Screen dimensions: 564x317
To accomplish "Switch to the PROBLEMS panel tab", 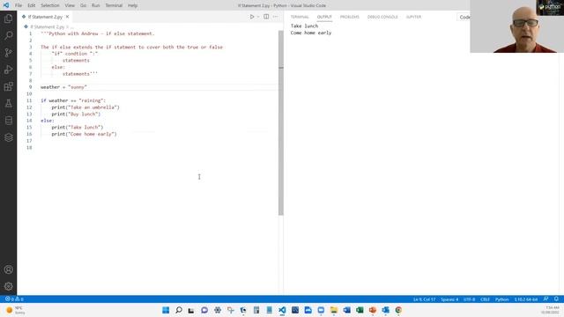I will click(x=350, y=17).
